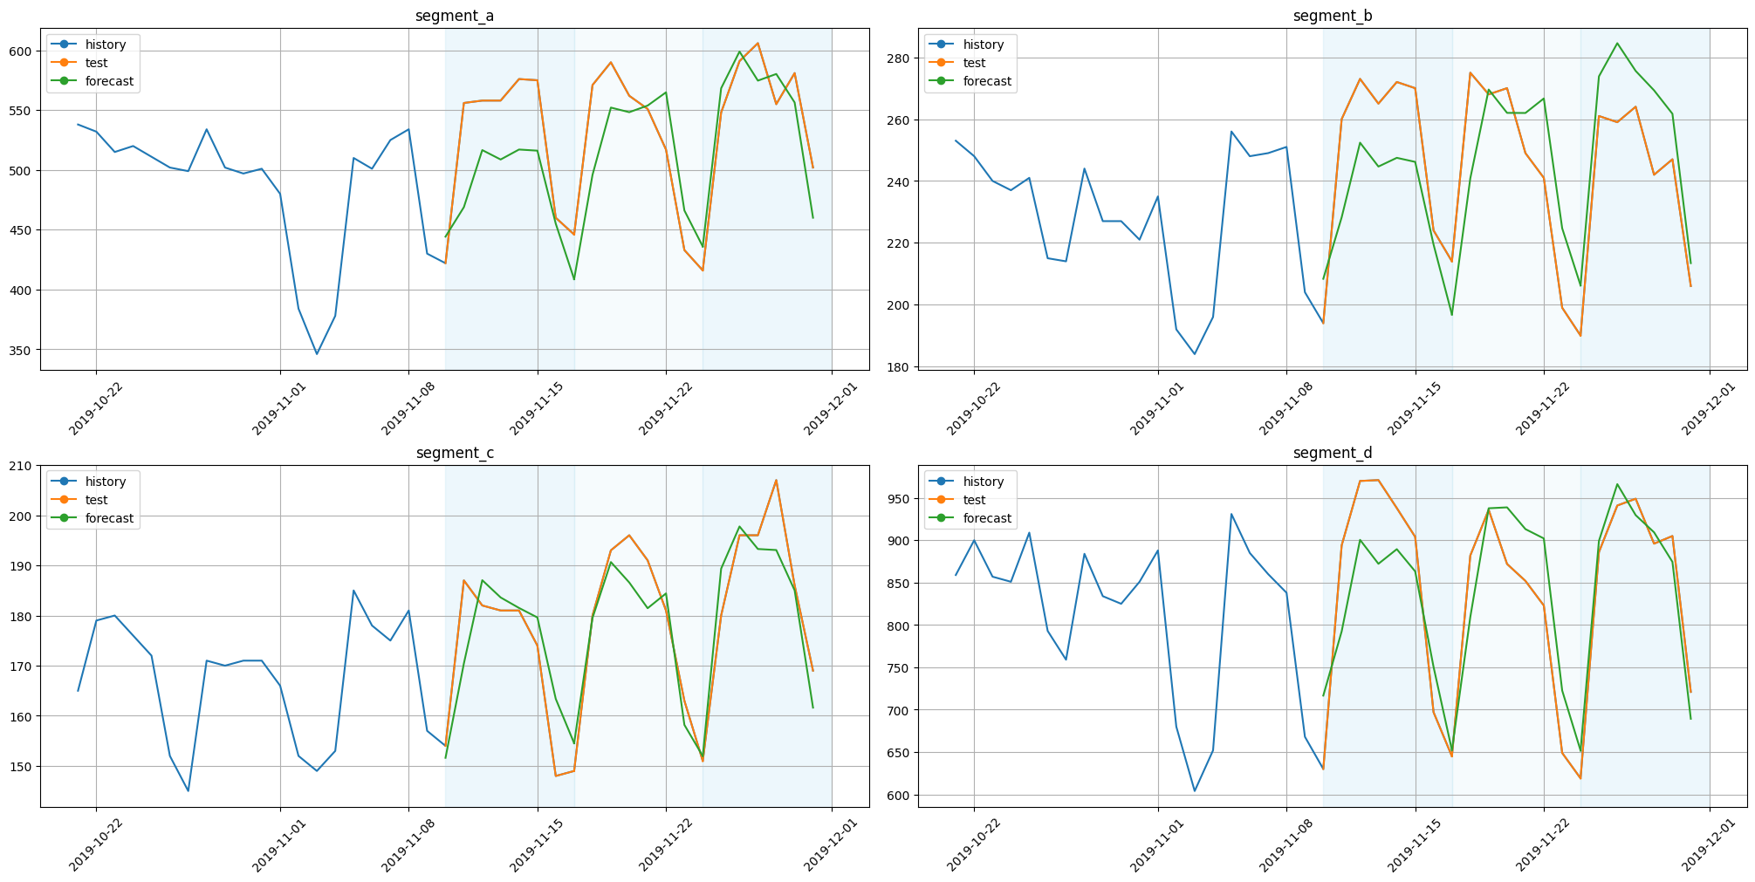Click y-axis label 450 in segment_a
1755x882 pixels.
22,231
